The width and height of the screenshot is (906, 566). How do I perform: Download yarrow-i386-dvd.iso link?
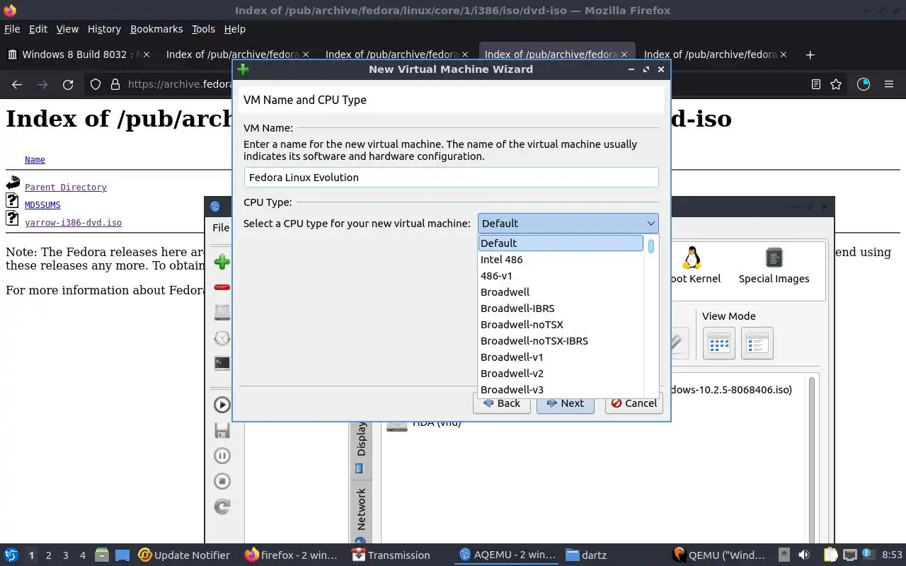tap(73, 223)
